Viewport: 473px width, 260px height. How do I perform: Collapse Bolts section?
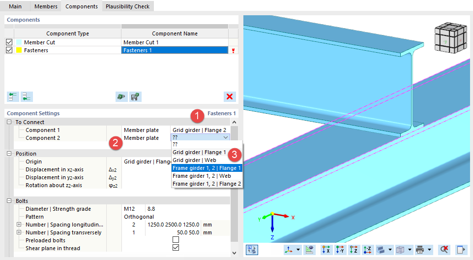(9, 201)
